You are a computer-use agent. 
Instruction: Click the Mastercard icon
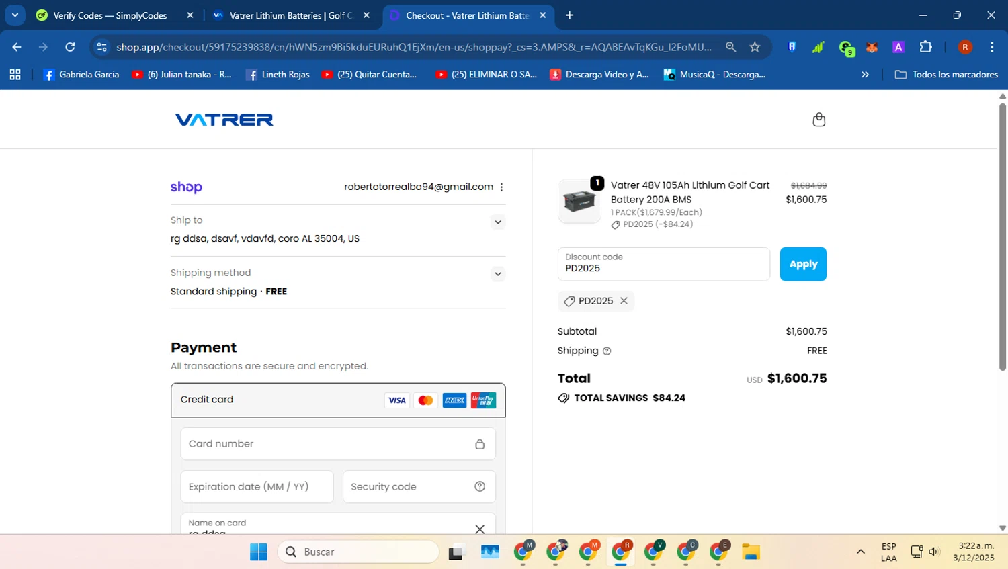[x=425, y=400]
